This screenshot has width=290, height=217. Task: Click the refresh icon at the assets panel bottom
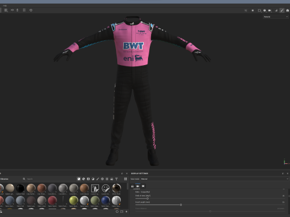click(x=117, y=212)
